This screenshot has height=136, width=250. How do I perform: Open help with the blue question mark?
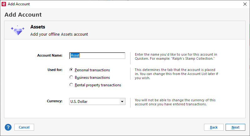point(8,127)
